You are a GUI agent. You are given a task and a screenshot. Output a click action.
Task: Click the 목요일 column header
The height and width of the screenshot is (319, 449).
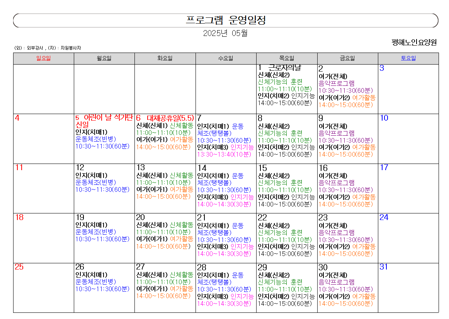[x=287, y=58]
